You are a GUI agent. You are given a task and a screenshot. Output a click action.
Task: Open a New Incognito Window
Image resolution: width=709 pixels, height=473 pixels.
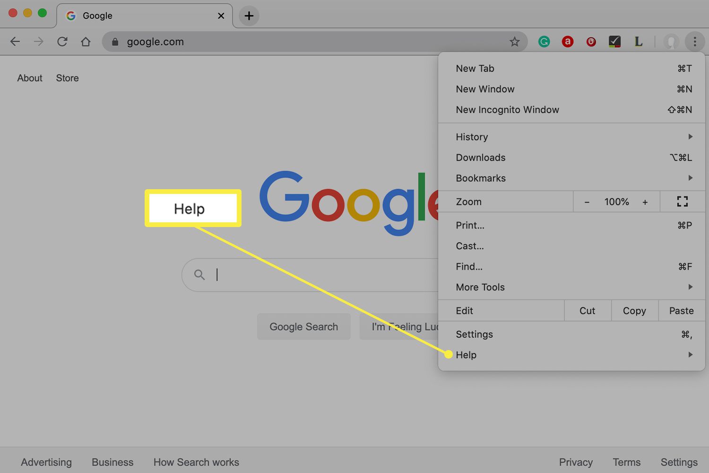[571, 110]
